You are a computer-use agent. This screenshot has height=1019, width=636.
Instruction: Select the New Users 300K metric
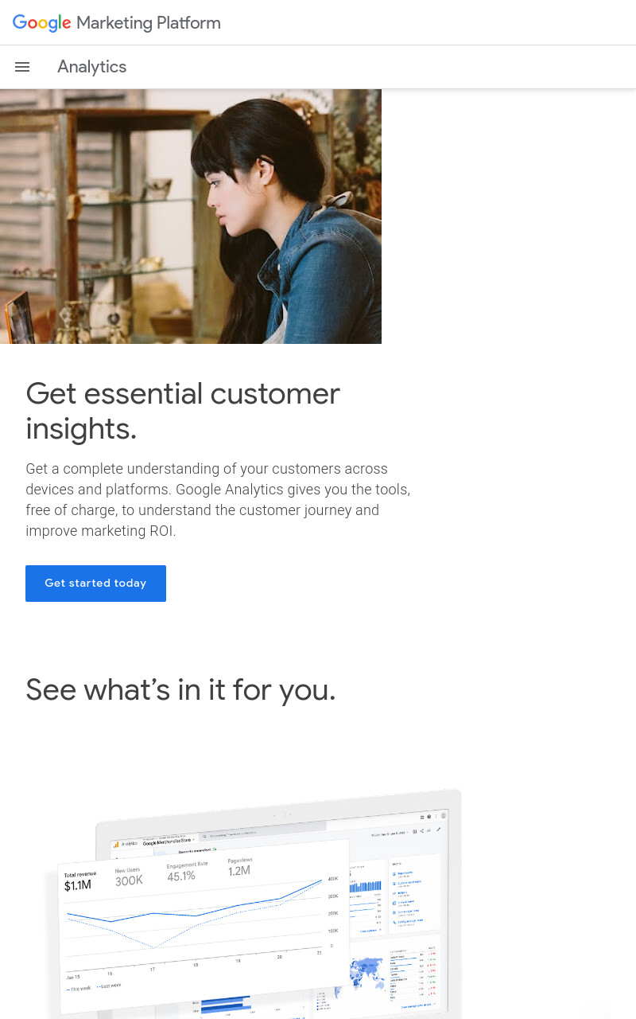coord(129,876)
